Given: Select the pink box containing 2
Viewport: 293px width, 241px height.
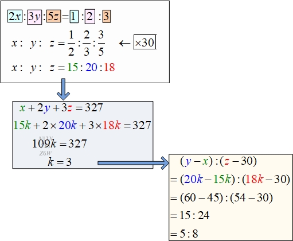Looking at the screenshot, I should 90,17.
